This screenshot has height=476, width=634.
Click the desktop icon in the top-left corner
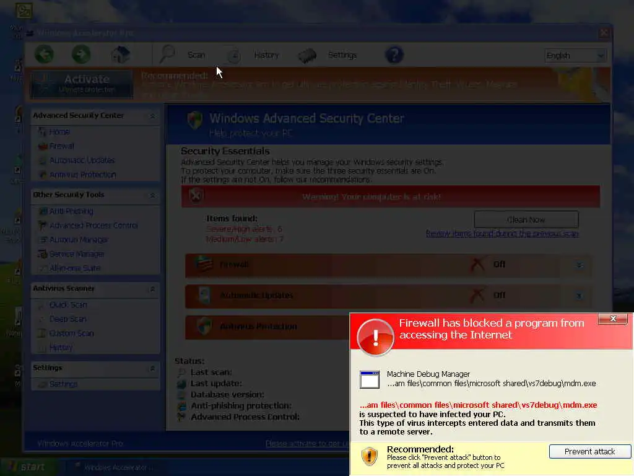point(24,10)
